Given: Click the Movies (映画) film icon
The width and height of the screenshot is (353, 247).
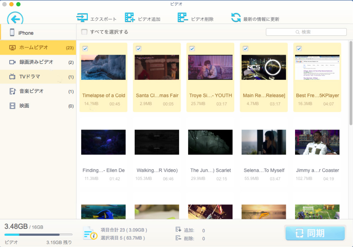Looking at the screenshot, I should (x=12, y=106).
